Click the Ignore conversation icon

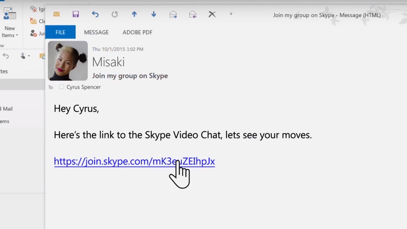point(34,9)
